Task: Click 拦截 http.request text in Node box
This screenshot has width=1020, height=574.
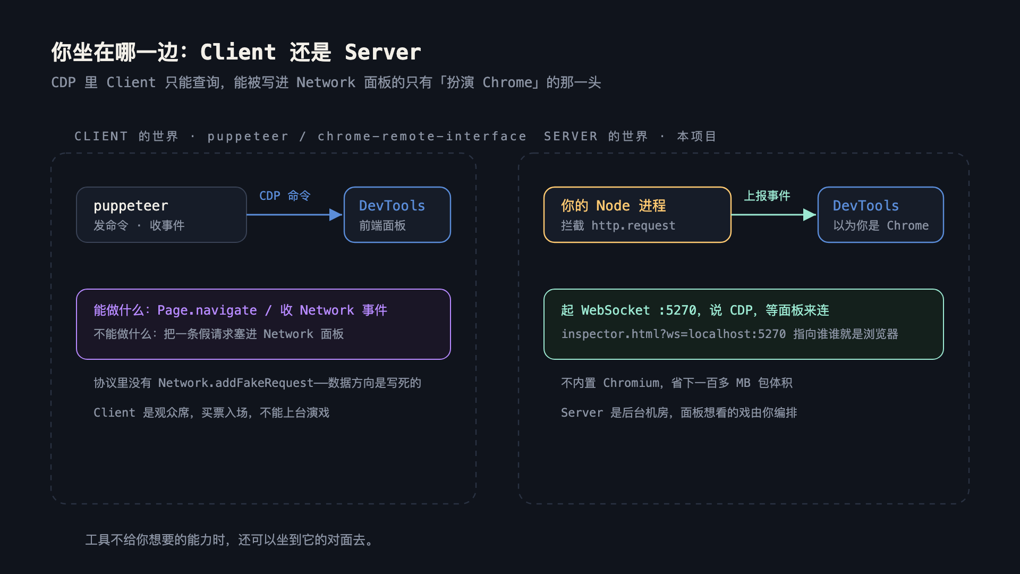Action: tap(618, 225)
